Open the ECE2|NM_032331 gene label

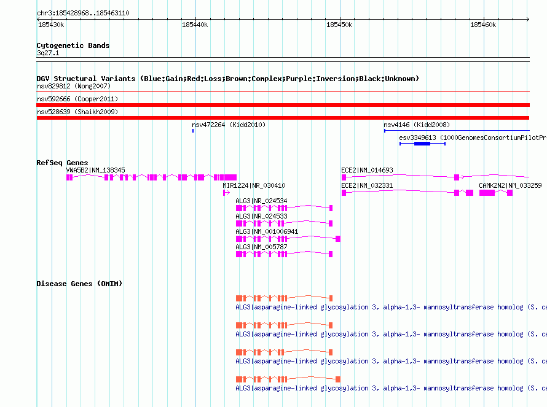click(x=367, y=185)
